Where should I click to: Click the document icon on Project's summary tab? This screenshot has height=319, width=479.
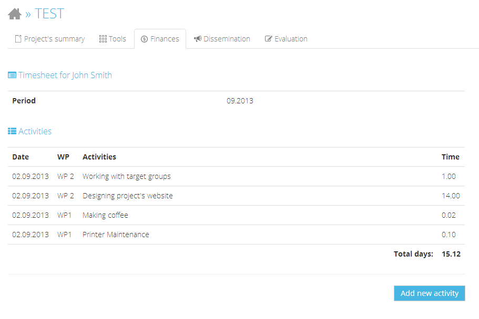pos(18,39)
